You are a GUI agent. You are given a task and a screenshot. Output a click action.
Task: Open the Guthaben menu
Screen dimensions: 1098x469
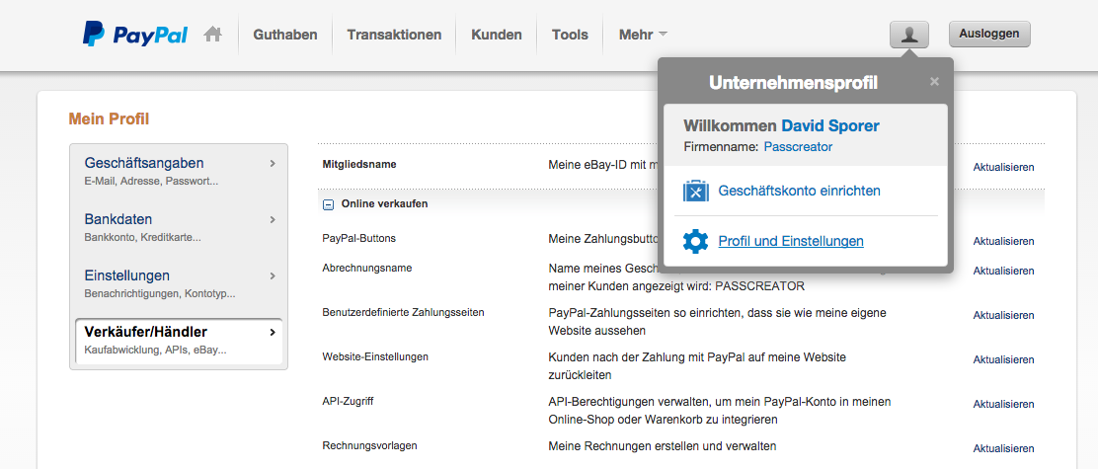coord(285,35)
